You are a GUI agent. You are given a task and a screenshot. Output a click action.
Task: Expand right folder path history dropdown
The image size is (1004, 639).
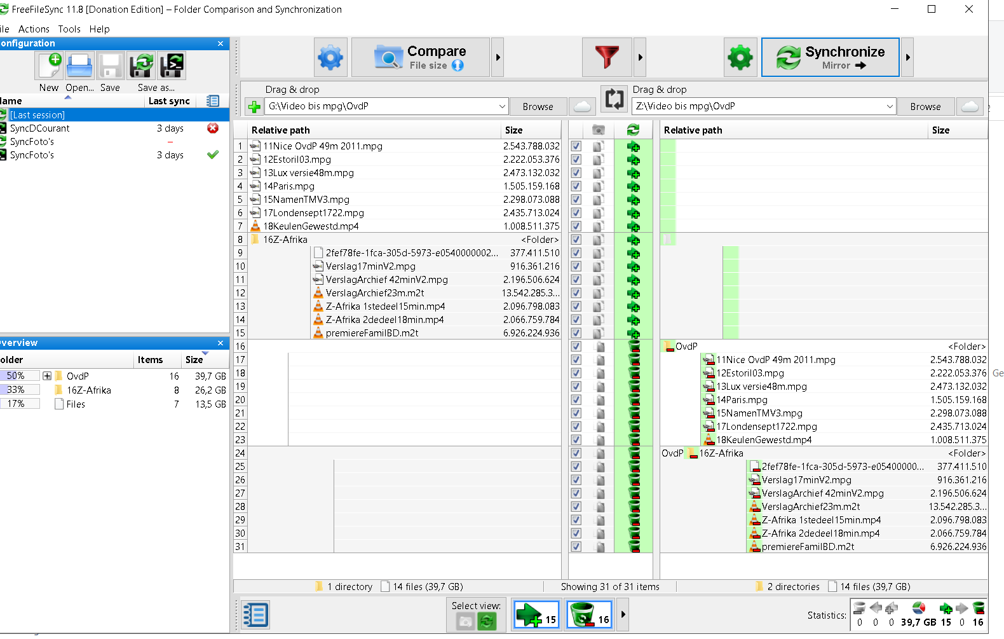(890, 106)
